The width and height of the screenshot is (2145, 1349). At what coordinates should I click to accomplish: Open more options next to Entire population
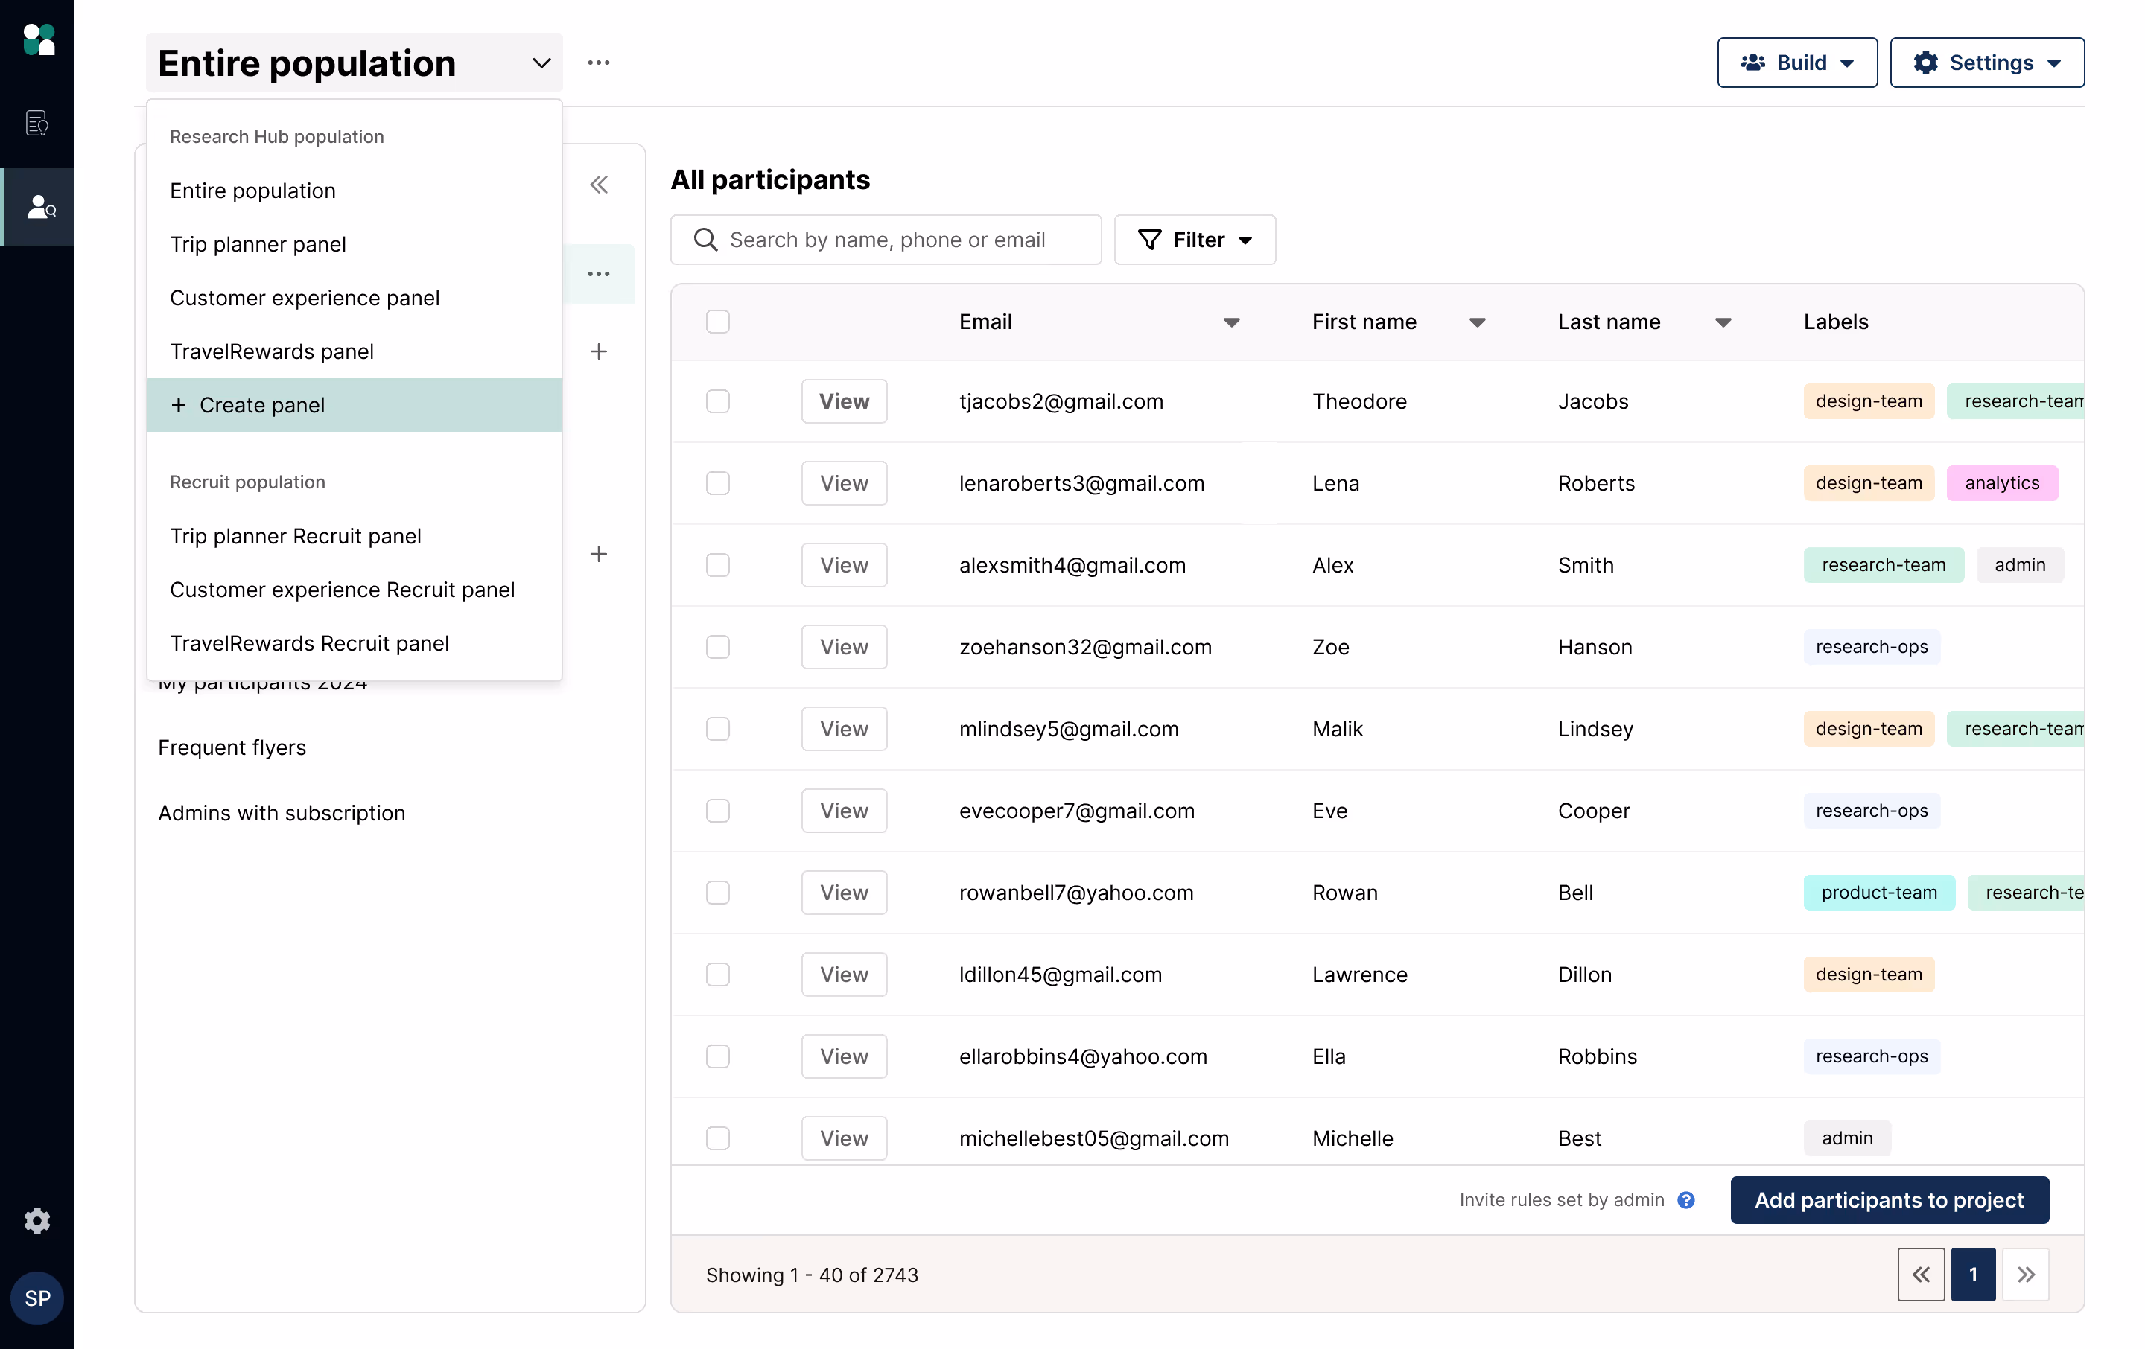(599, 63)
